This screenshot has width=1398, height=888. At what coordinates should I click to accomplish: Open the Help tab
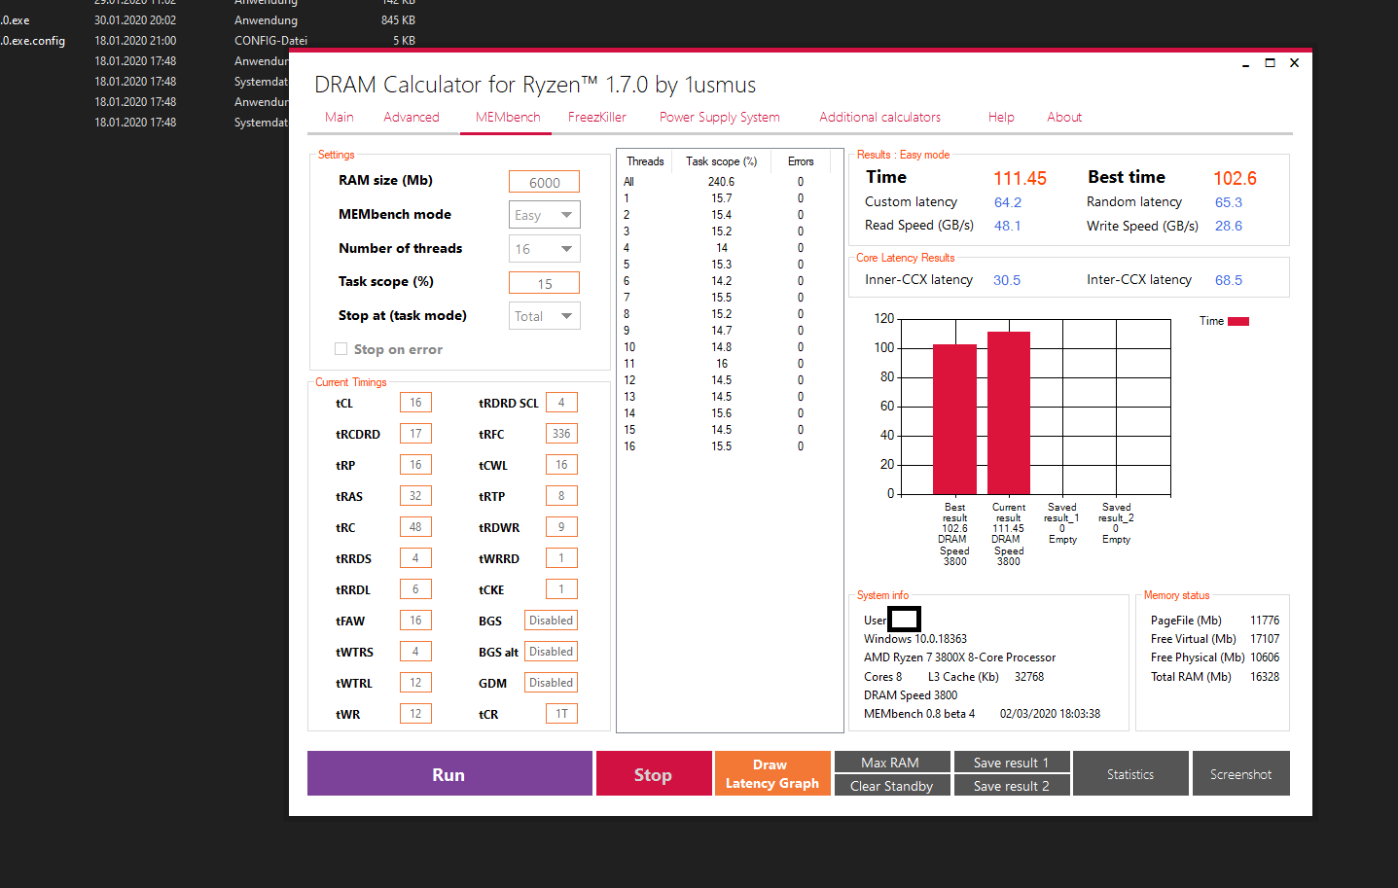point(1001,117)
